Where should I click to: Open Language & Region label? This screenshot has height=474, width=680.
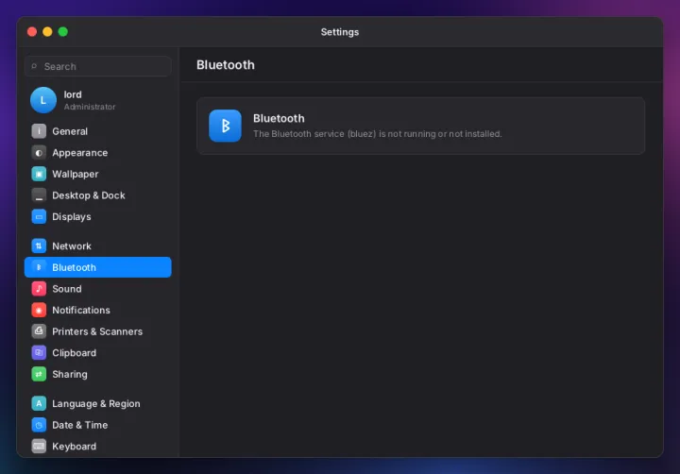[x=95, y=403]
